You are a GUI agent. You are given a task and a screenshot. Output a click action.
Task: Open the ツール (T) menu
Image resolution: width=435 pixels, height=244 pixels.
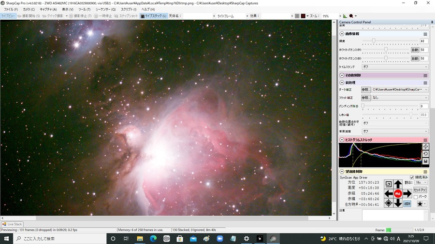click(84, 10)
